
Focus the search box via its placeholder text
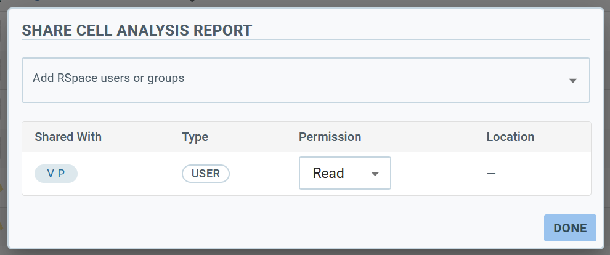click(108, 78)
